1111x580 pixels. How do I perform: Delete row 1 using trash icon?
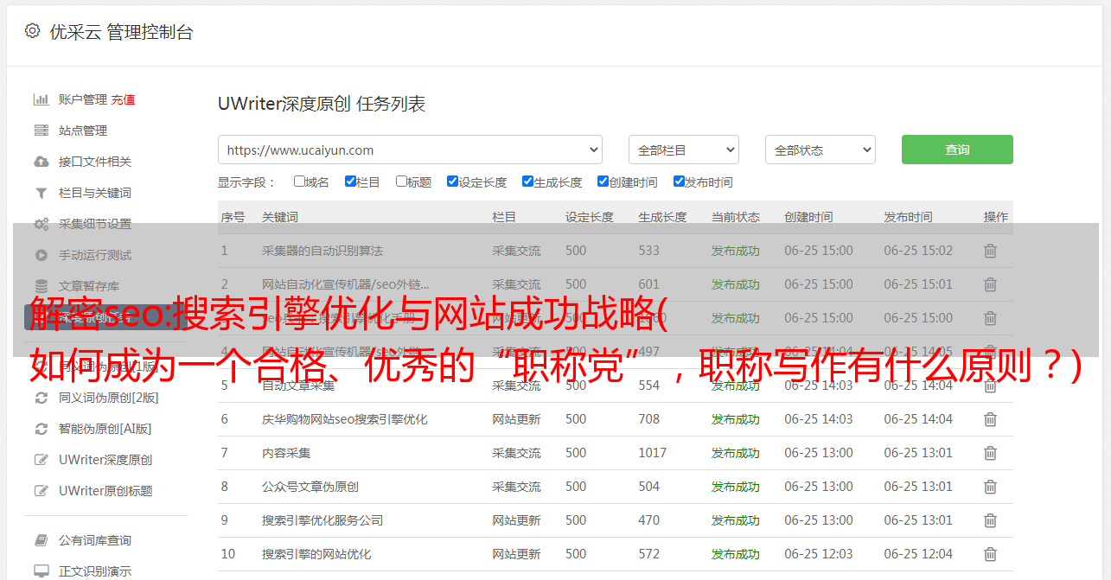[990, 251]
